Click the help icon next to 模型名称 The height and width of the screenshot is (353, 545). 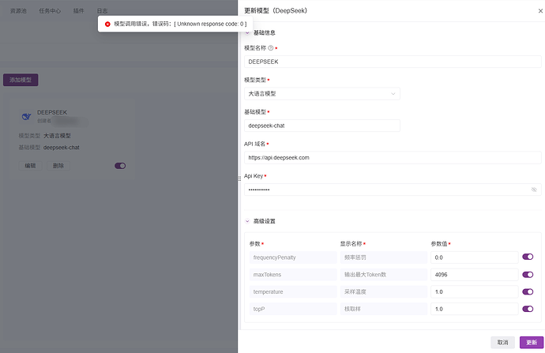pos(271,48)
